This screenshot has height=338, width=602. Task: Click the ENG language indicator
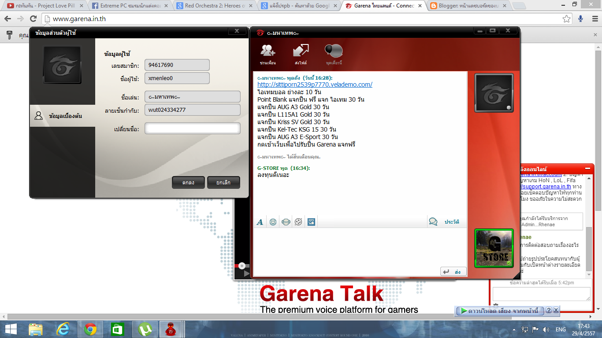click(x=561, y=329)
